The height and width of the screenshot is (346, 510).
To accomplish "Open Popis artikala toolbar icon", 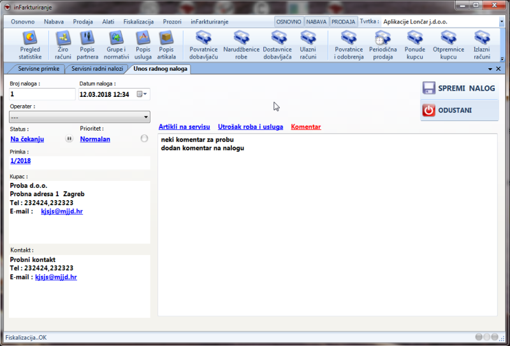I will (166, 45).
